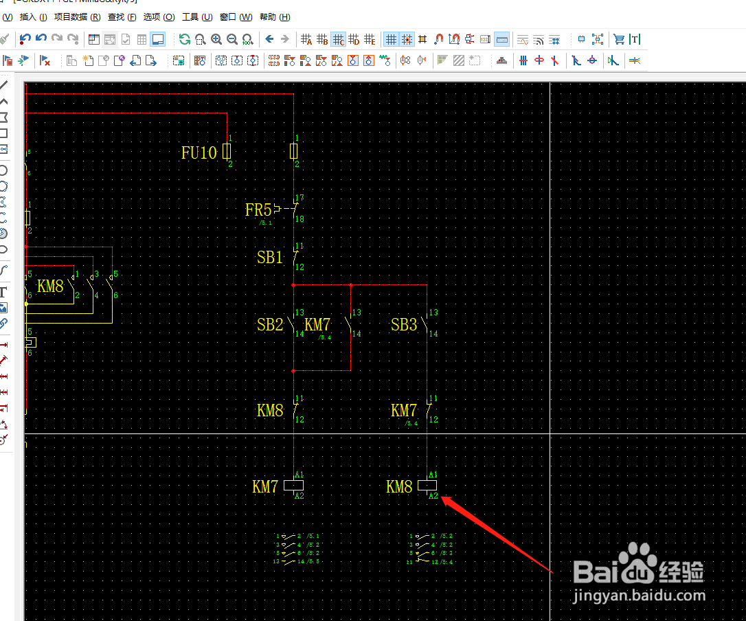Select the insert image tool
746x621 pixels.
(x=4, y=308)
